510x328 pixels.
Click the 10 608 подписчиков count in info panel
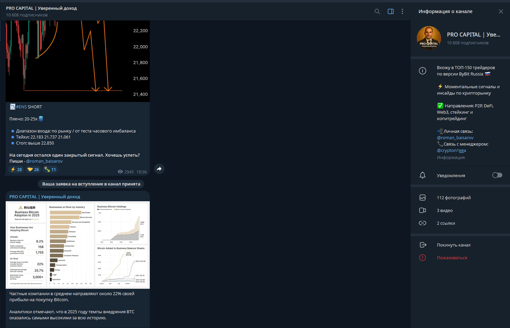[x=468, y=43]
